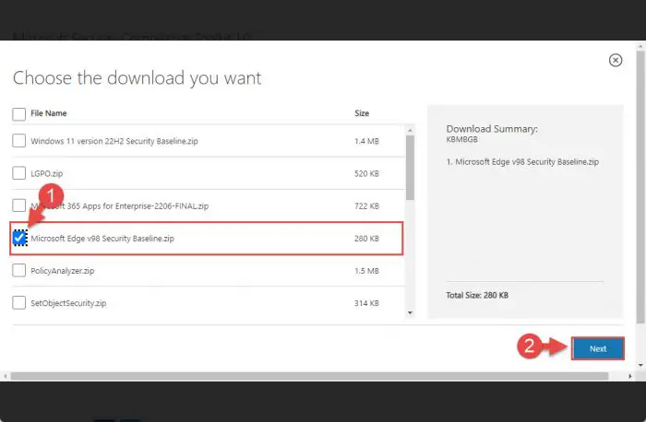This screenshot has width=646, height=422.
Task: Check Microsoft 365 Apps for Enterprise checkbox
Action: 19,205
